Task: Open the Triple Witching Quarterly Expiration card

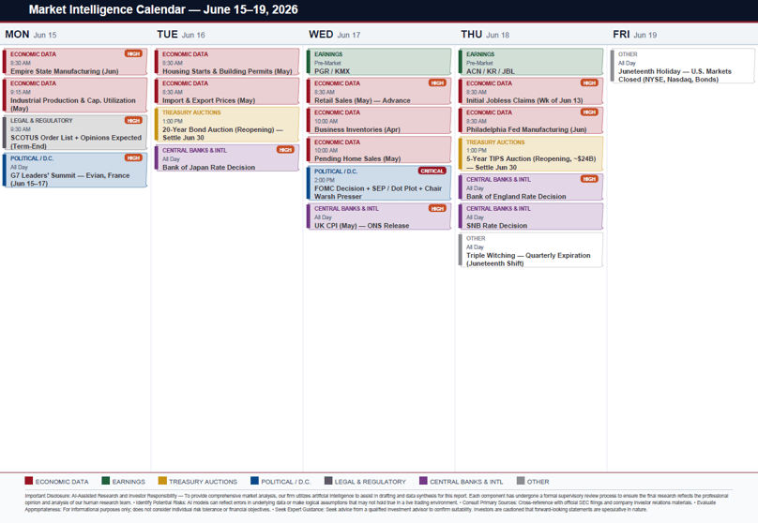Action: click(x=531, y=250)
